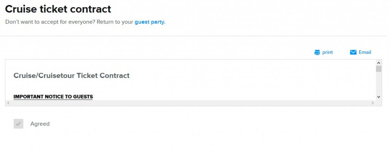Open the guest party link

150,22
